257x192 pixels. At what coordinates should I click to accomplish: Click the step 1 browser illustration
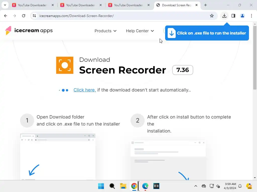coord(58,157)
